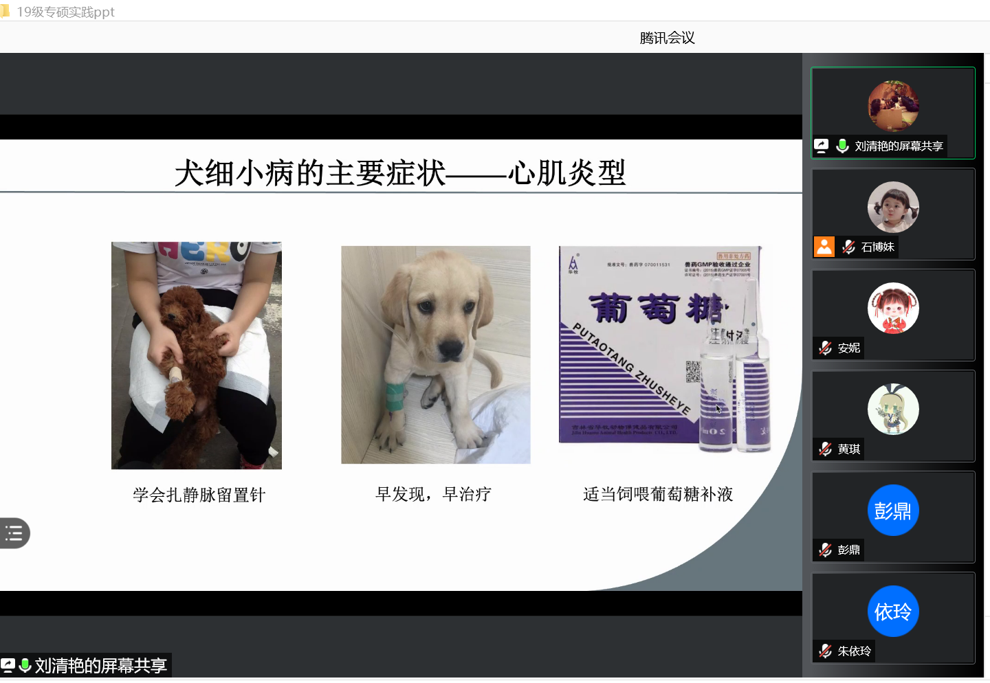Click green microphone icon in 刘清艳's tile
990x683 pixels.
click(x=842, y=146)
